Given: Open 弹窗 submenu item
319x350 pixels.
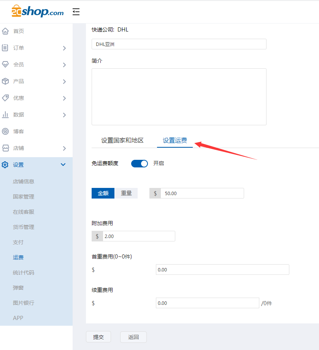Looking at the screenshot, I should (x=18, y=288).
